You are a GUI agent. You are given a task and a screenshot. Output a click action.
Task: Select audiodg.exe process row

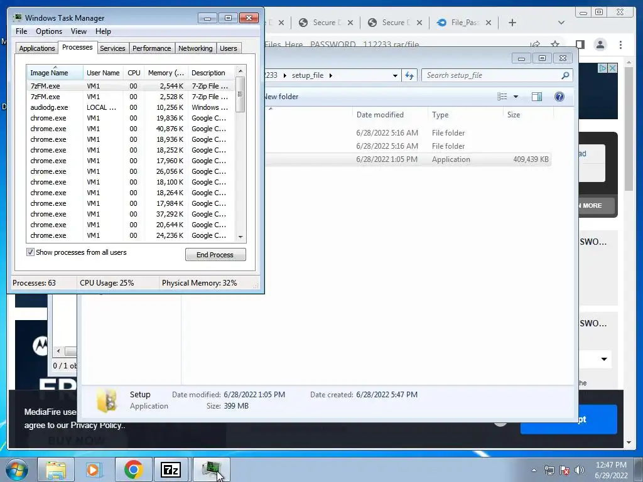click(x=131, y=107)
